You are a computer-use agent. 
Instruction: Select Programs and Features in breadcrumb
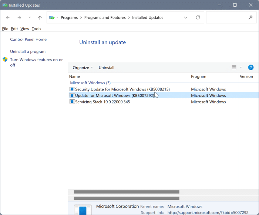pos(105,17)
